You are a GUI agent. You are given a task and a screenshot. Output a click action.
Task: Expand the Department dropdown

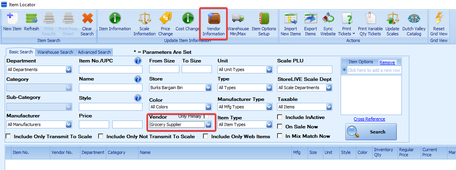click(69, 69)
